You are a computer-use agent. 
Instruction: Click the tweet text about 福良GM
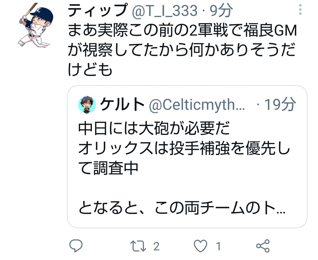(x=182, y=50)
